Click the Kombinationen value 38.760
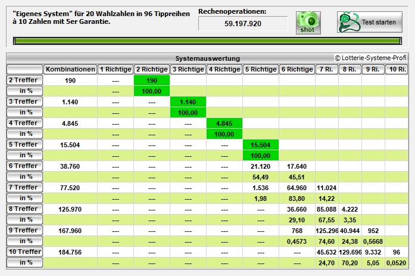 70,166
